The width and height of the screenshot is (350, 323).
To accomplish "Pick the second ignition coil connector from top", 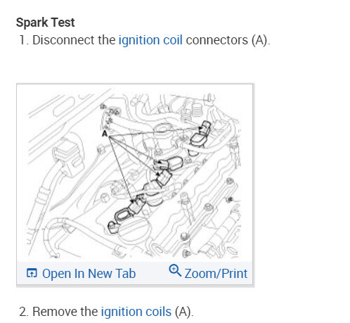I will click(169, 164).
